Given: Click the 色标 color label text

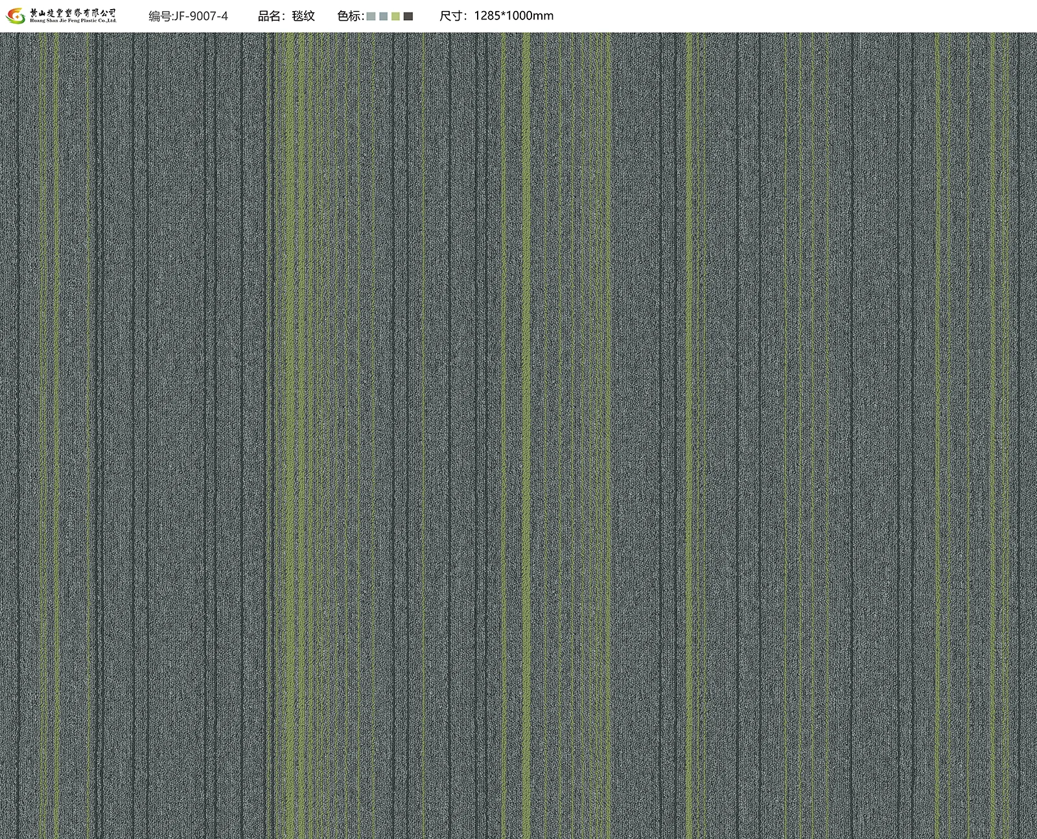Looking at the screenshot, I should coord(350,16).
